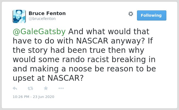Screen dimensions: 179x110
Task: Toggle the star favorite on this tweet
Action: (x=46, y=88)
